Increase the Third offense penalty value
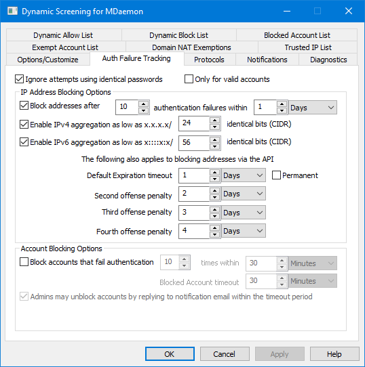Image resolution: width=365 pixels, height=367 pixels. pyautogui.click(x=214, y=209)
